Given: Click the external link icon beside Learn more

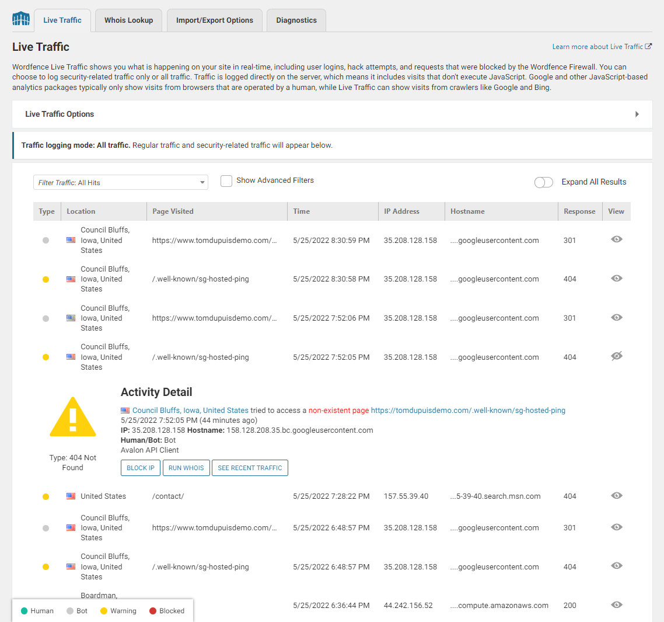Looking at the screenshot, I should [x=648, y=46].
